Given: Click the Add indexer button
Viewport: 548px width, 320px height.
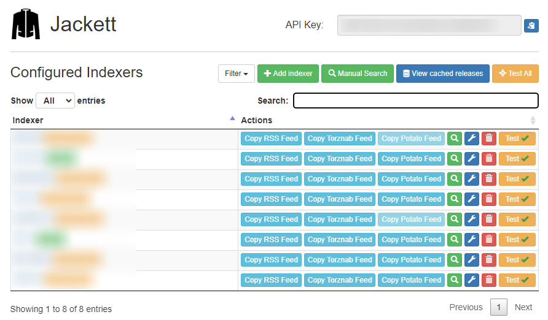Looking at the screenshot, I should [288, 74].
